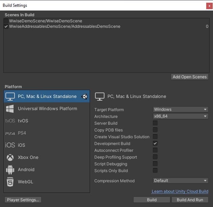The height and width of the screenshot is (207, 213).
Task: Select the Xbox One platform icon
Action: 10,158
